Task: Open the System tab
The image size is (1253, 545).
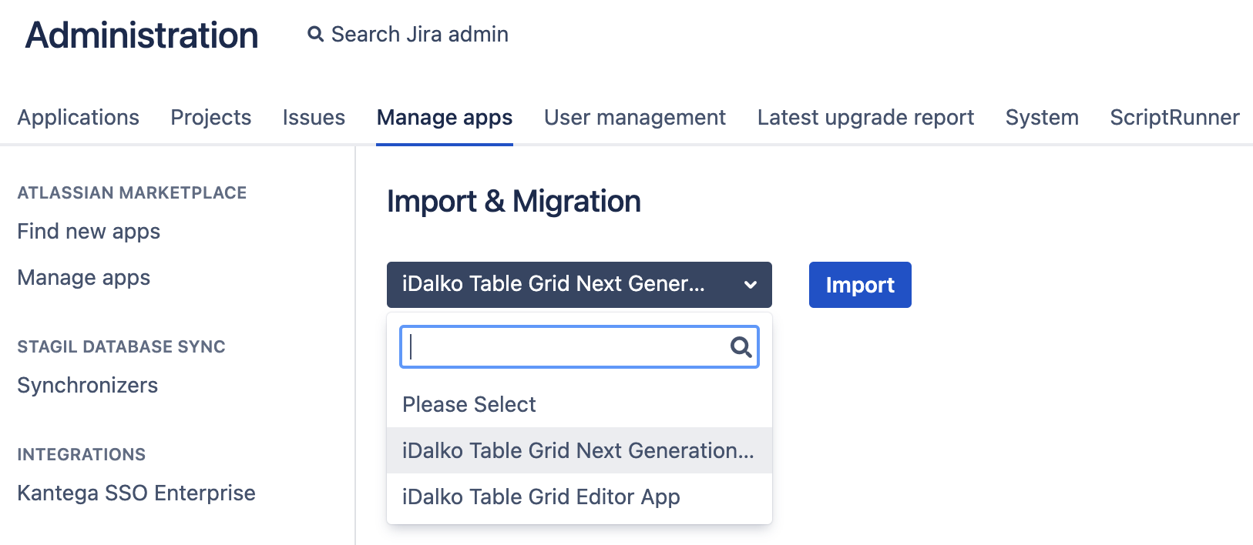Action: coord(1042,117)
